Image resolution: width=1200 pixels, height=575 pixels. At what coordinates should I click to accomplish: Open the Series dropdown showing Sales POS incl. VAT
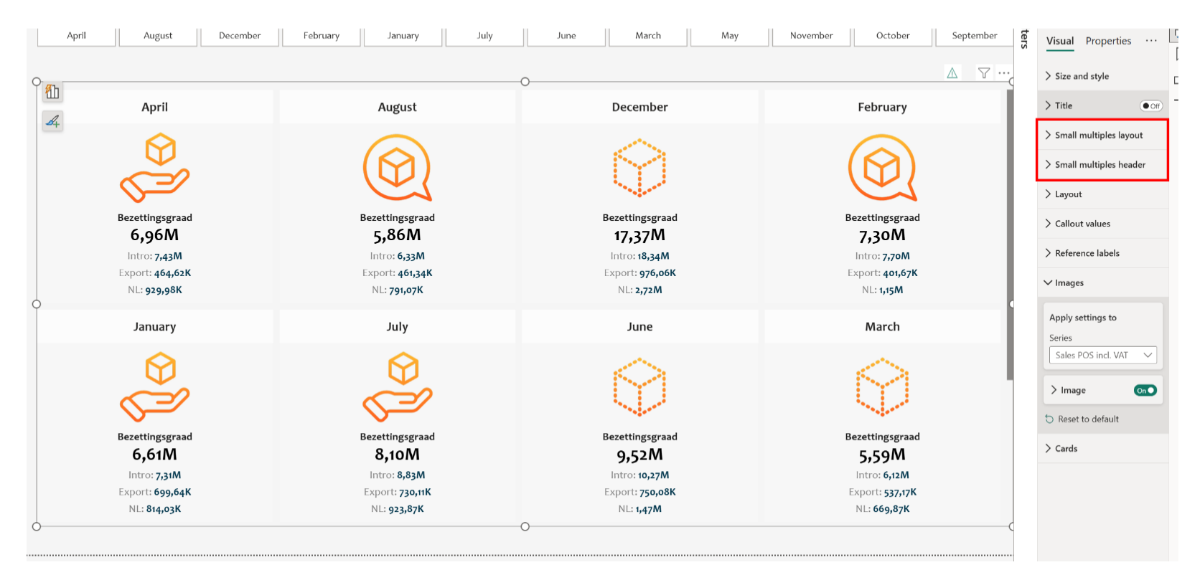point(1102,356)
